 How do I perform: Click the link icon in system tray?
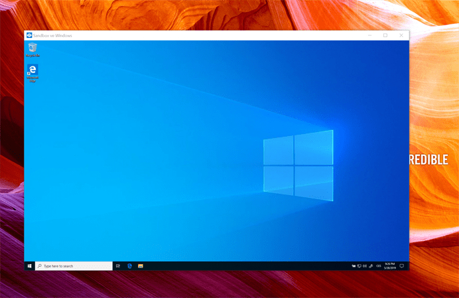370,265
